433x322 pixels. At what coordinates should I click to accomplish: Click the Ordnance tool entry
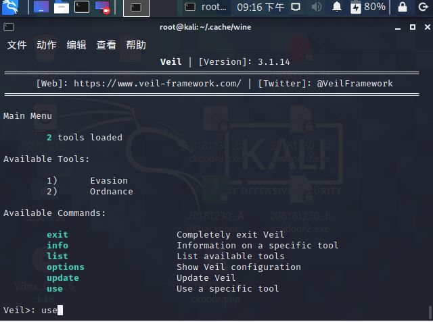click(x=112, y=192)
